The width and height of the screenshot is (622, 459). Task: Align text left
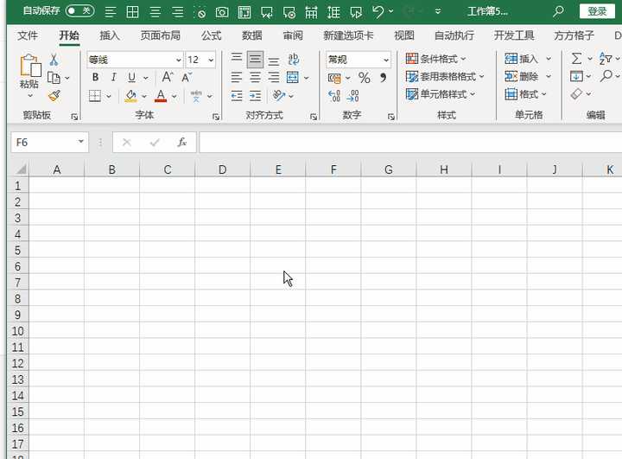(237, 77)
